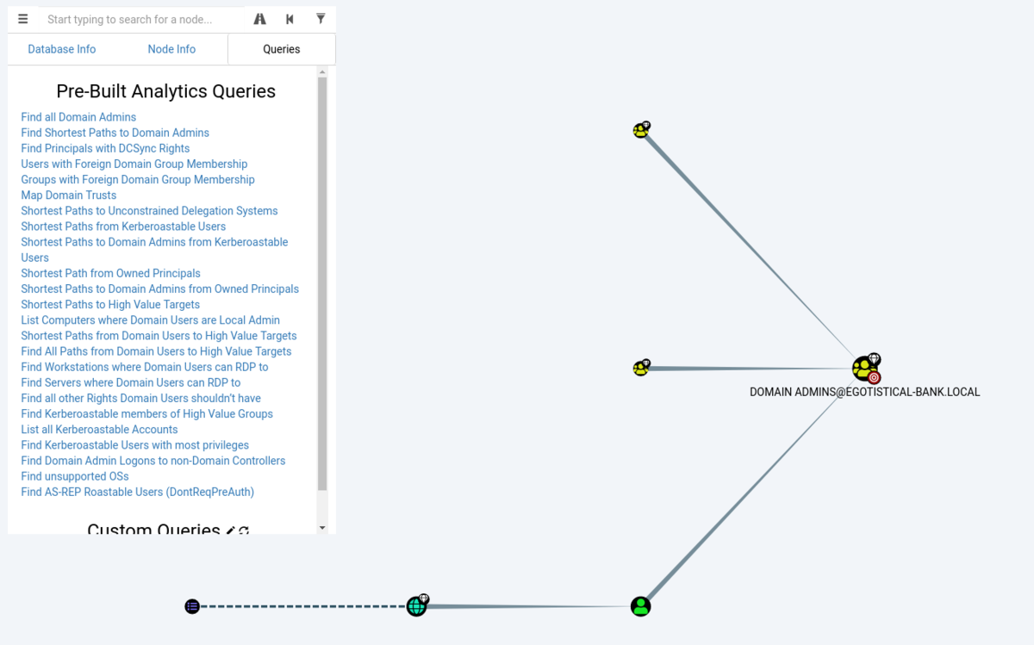Viewport: 1034px width, 645px height.
Task: Open the hamburger menu beside the search box
Action: 23,19
